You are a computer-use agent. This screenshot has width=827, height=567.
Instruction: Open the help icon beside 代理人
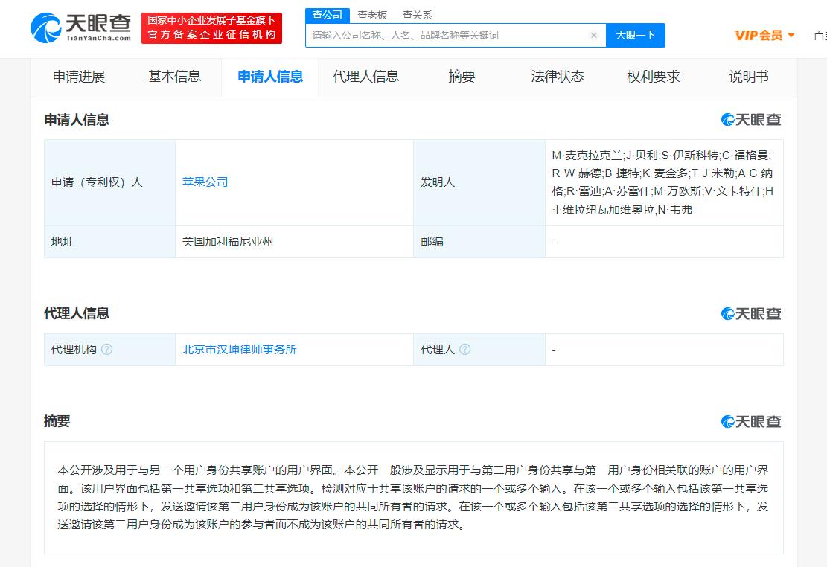tap(464, 349)
